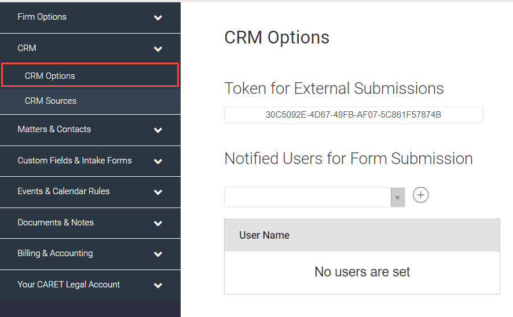Click the CRM Options page heading
The image size is (513, 317).
277,37
